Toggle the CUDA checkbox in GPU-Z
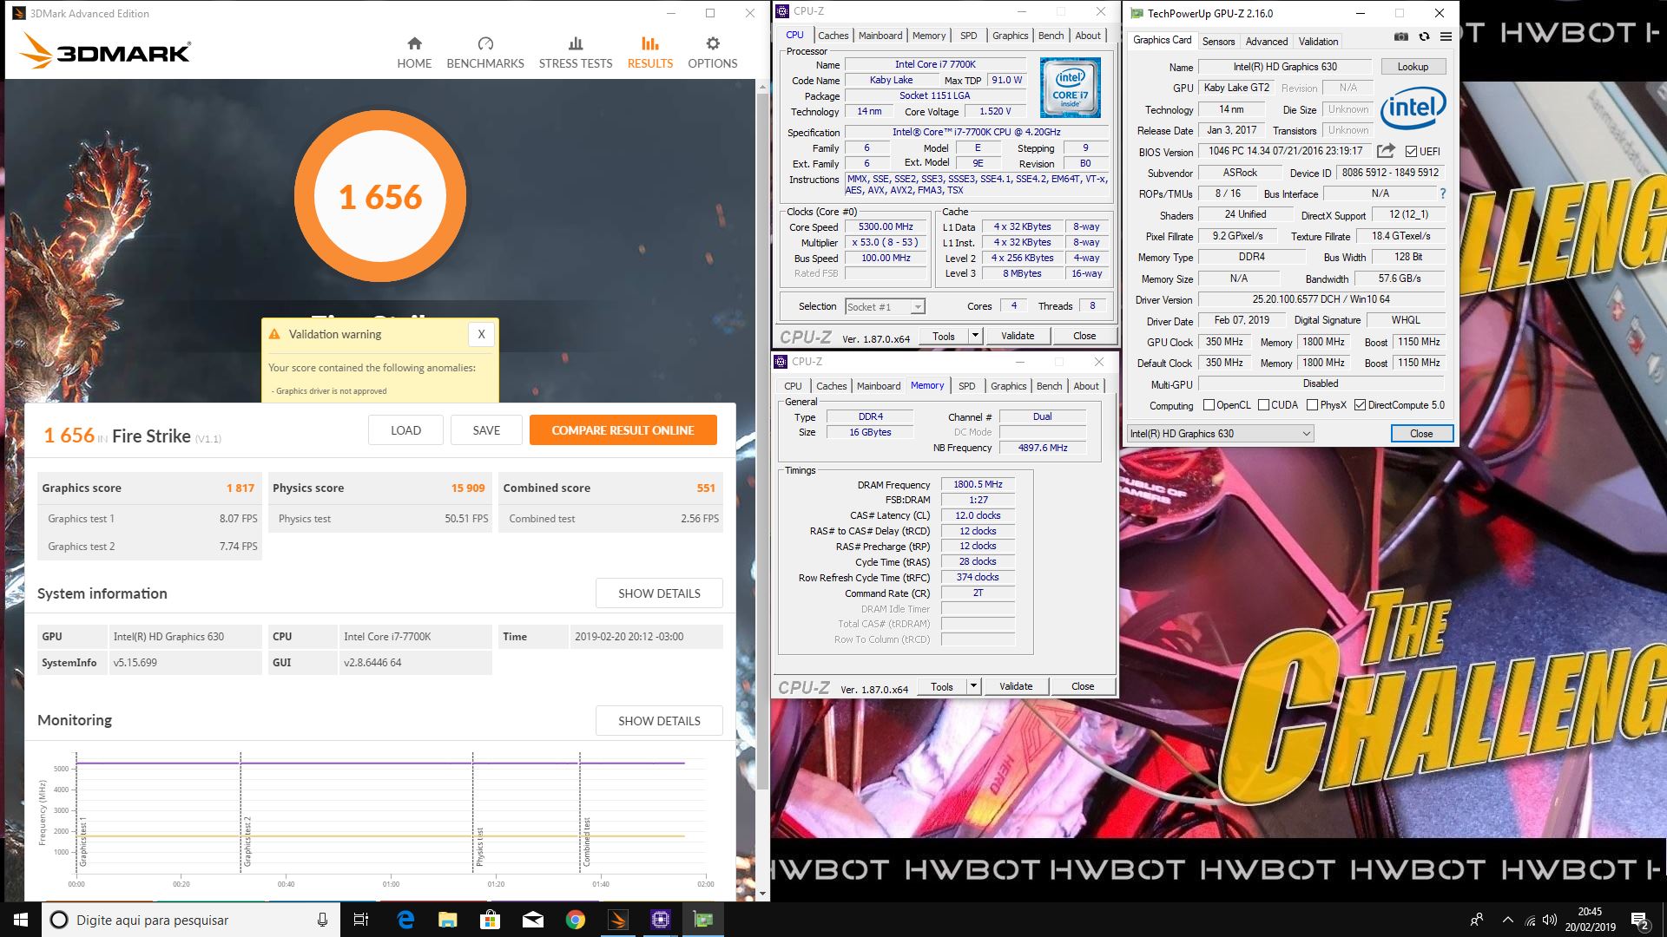Image resolution: width=1667 pixels, height=937 pixels. point(1263,405)
